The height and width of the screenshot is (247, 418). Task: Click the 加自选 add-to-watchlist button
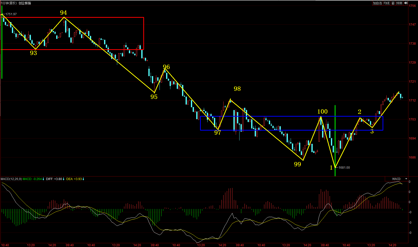377,3
